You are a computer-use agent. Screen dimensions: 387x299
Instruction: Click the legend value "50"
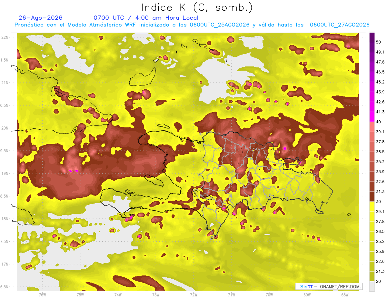tap(379, 42)
